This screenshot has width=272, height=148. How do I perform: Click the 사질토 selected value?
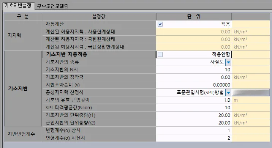[217, 62]
